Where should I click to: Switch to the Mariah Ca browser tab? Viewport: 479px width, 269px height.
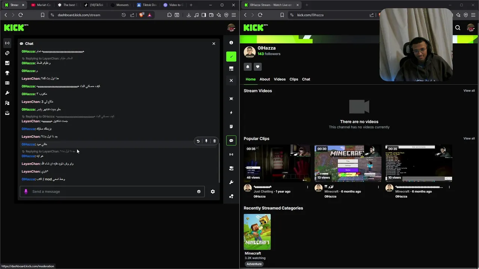pos(41,5)
